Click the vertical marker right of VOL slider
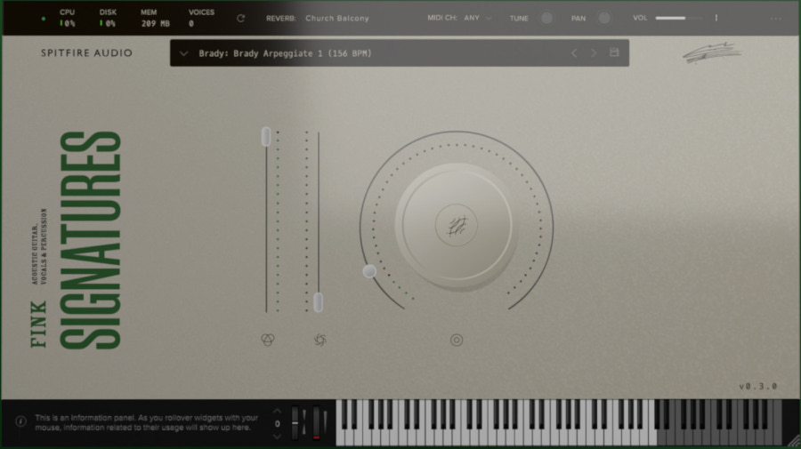Screen dimensions: 801x449 point(716,18)
